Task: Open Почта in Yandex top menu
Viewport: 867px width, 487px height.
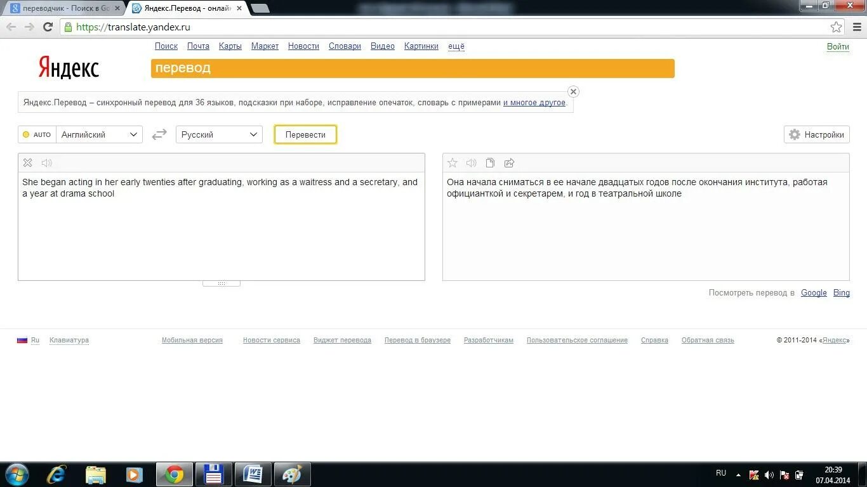Action: pos(198,46)
